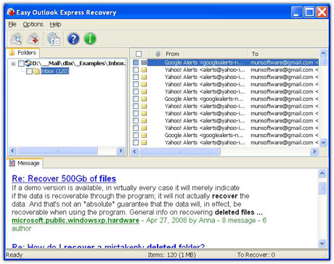Click the message preview vertical scrollbar thumb

[322, 189]
